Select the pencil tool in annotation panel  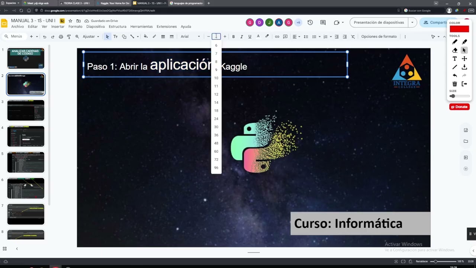[454, 42]
